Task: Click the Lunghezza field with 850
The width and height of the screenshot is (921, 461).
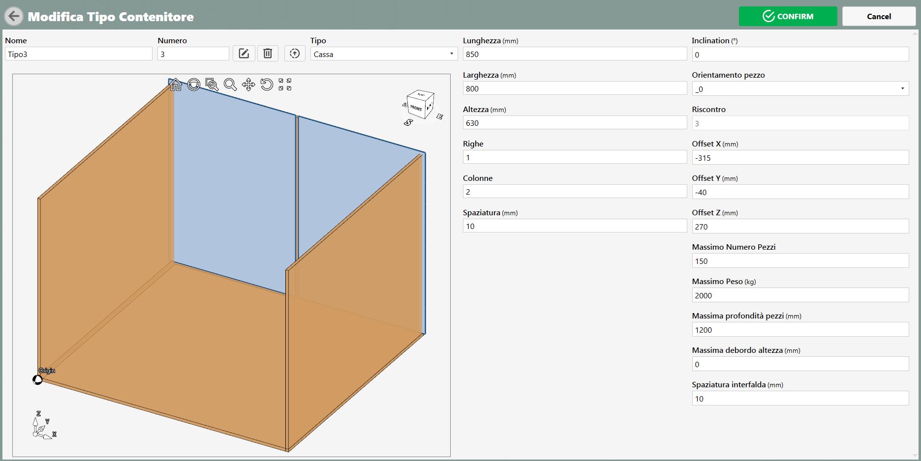Action: (575, 54)
